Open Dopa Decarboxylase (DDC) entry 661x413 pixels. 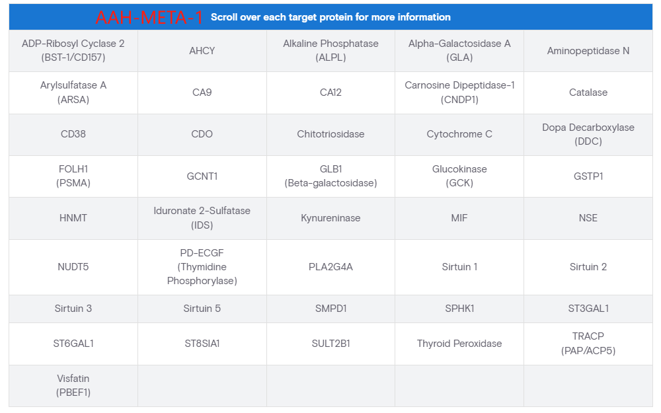click(x=588, y=134)
